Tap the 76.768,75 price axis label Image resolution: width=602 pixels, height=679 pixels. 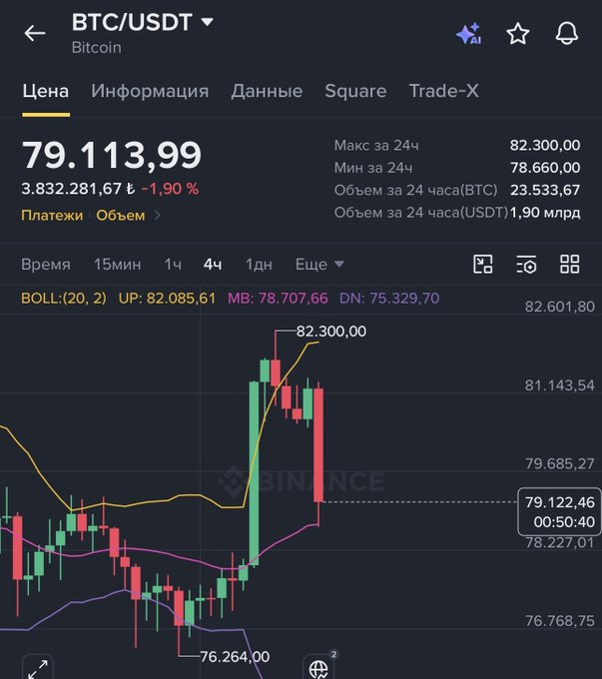[x=559, y=621]
